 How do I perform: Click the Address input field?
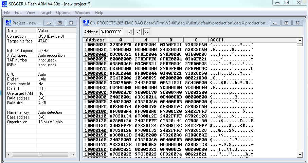click(x=112, y=32)
